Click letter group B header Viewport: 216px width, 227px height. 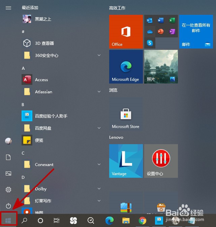23,105
